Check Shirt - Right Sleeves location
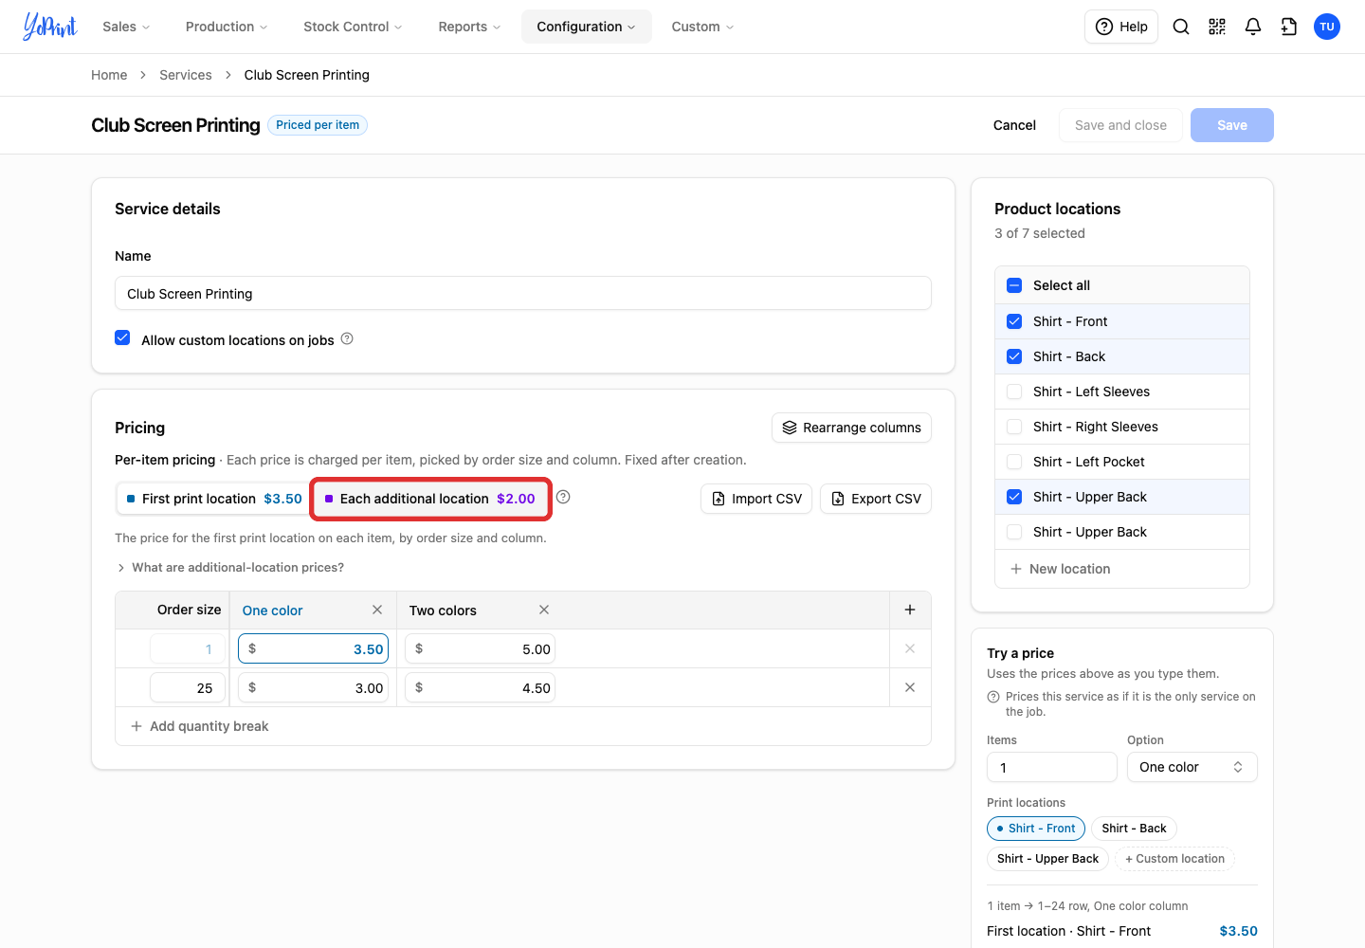Viewport: 1365px width, 948px height. [1014, 427]
